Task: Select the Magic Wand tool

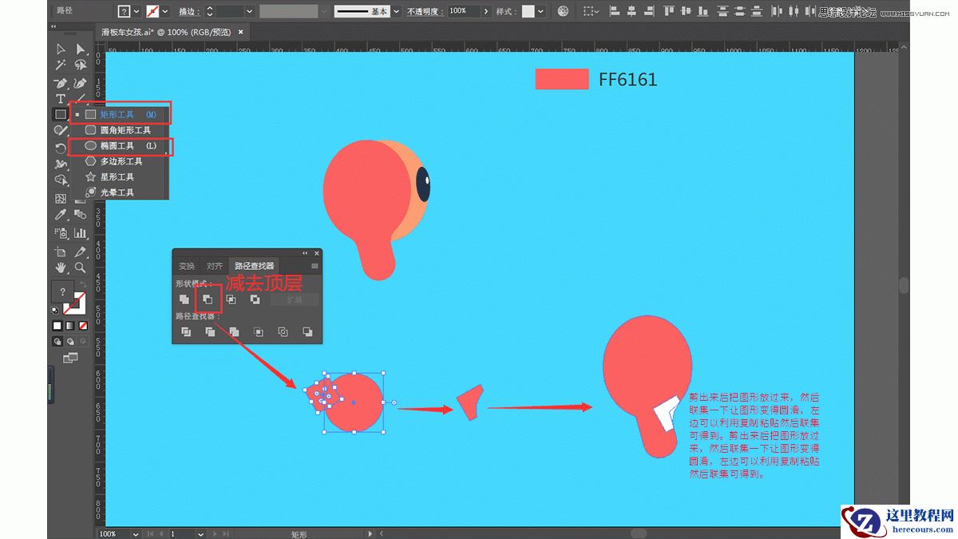Action: (61, 65)
